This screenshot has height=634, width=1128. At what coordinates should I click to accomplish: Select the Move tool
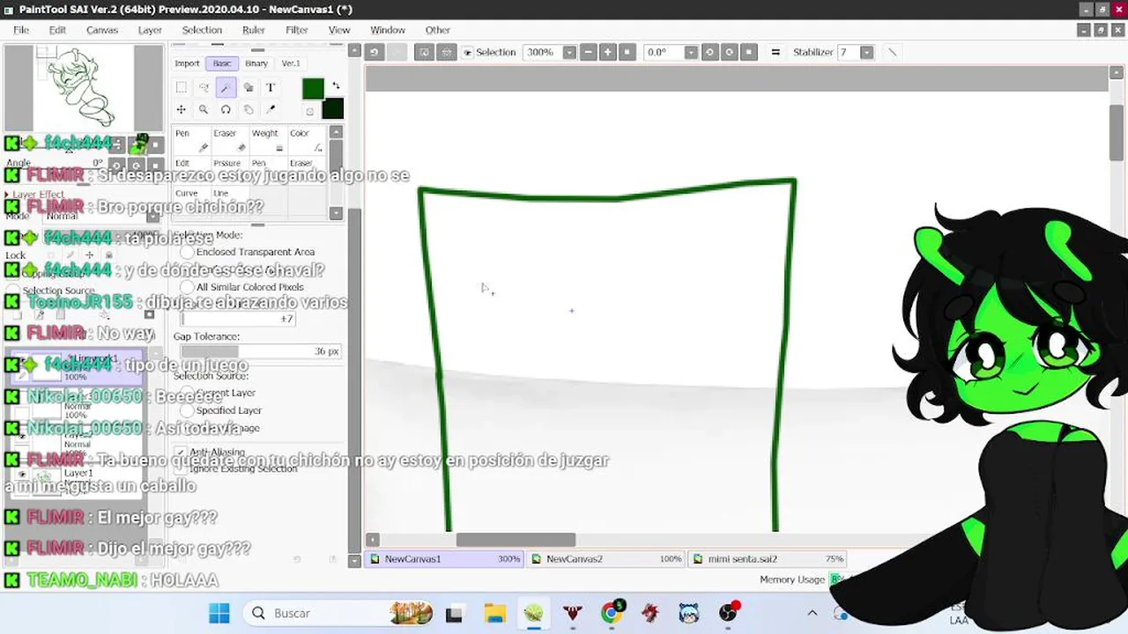181,110
